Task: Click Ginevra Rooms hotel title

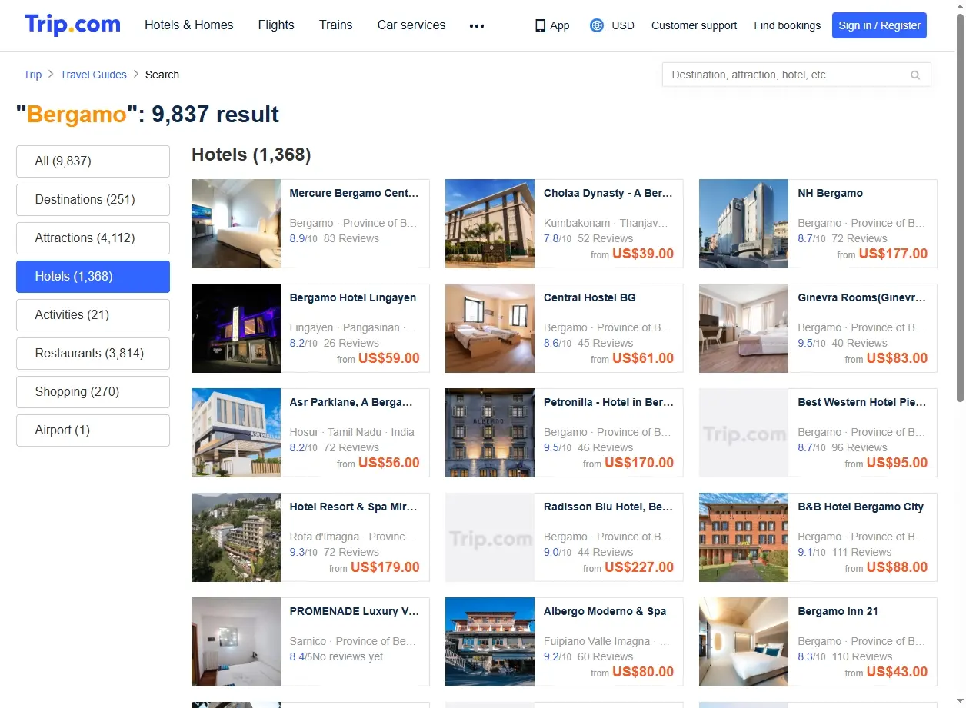Action: 861,298
